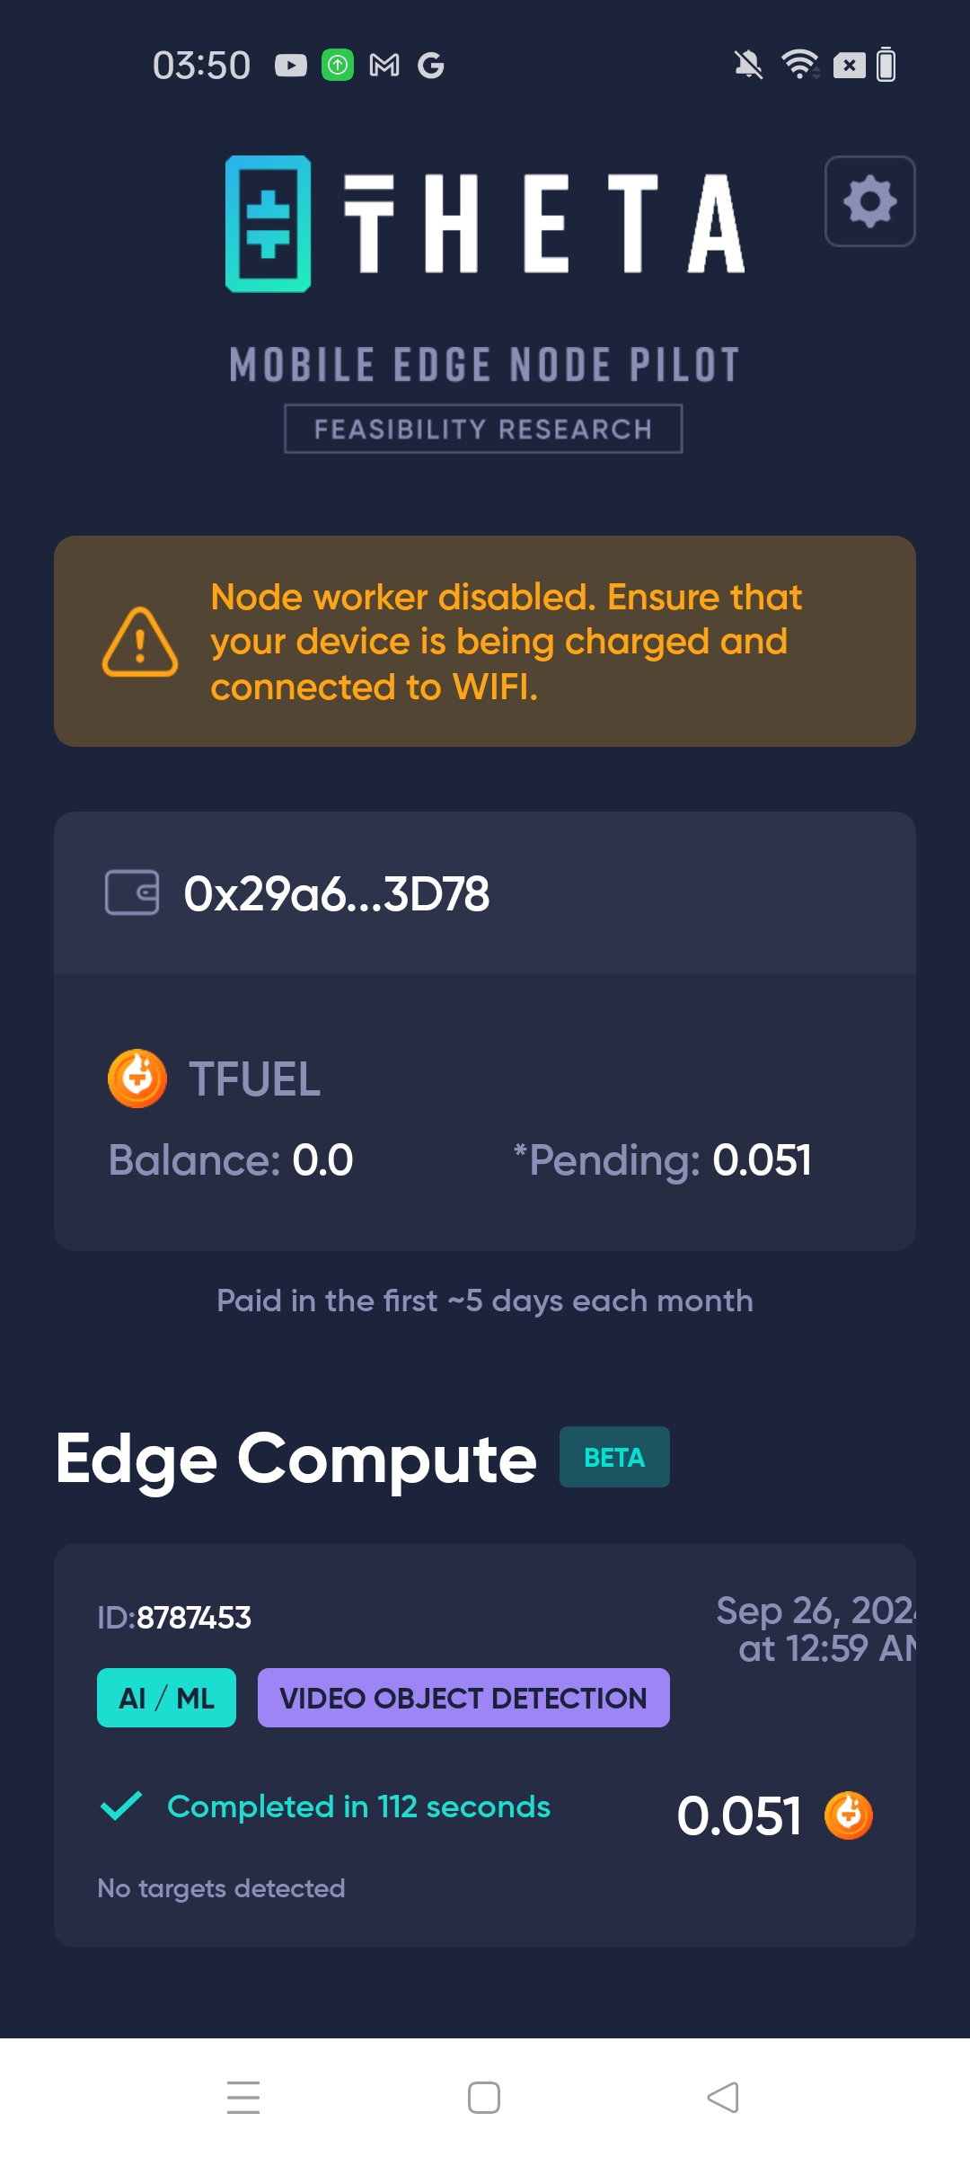Tap the AI / ML tag

(166, 1698)
